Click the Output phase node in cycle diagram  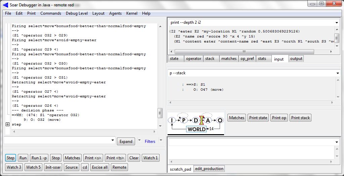pyautogui.click(x=220, y=120)
